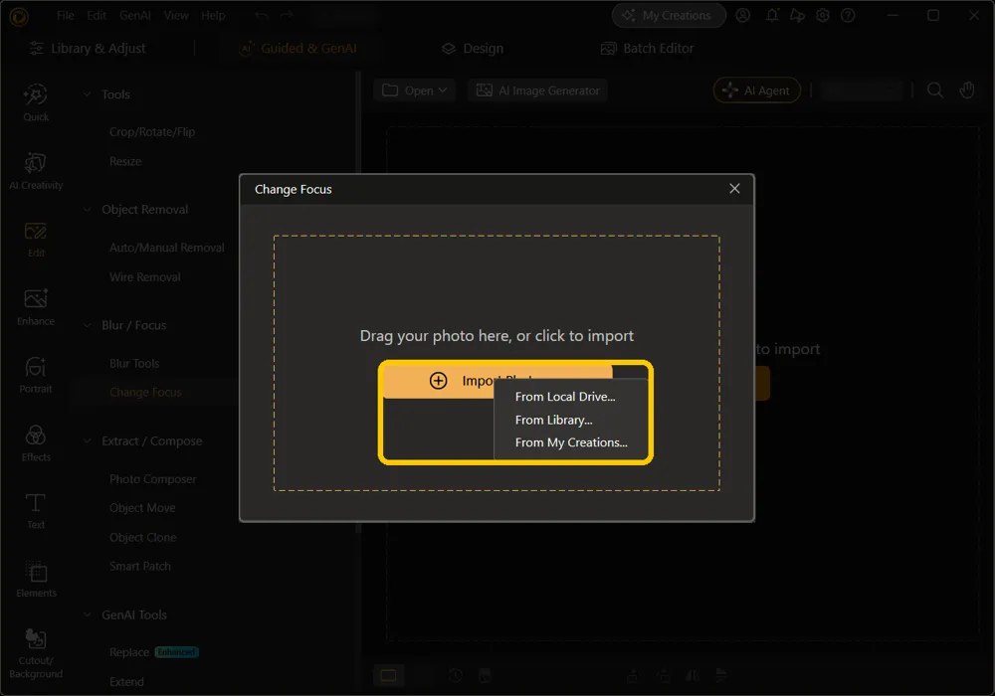Switch to the Batch Editor tab
995x696 pixels.
coord(648,48)
